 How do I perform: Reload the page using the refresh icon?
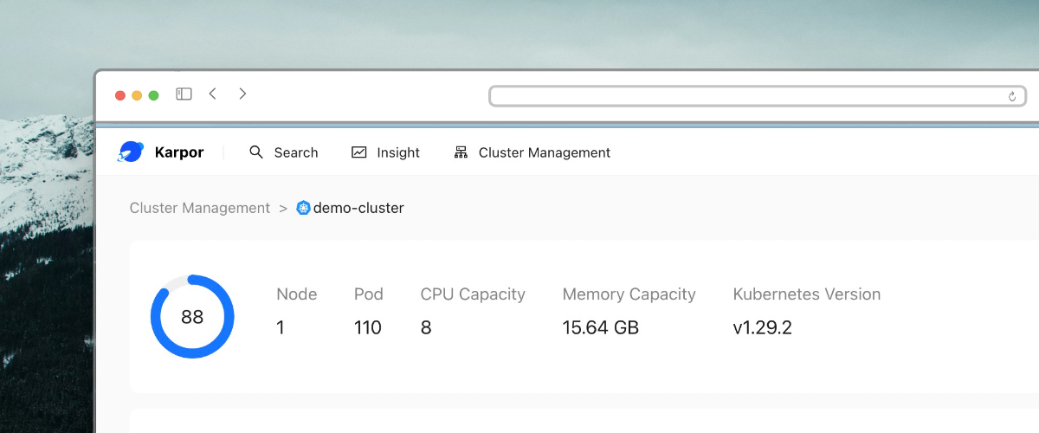(1011, 96)
